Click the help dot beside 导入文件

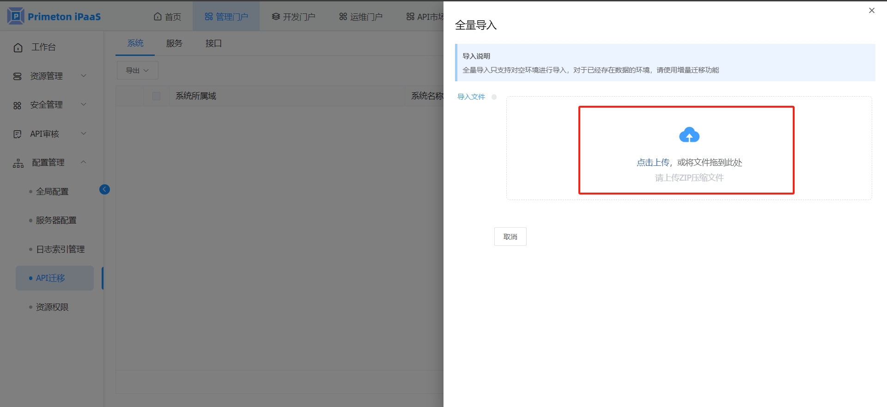point(494,97)
